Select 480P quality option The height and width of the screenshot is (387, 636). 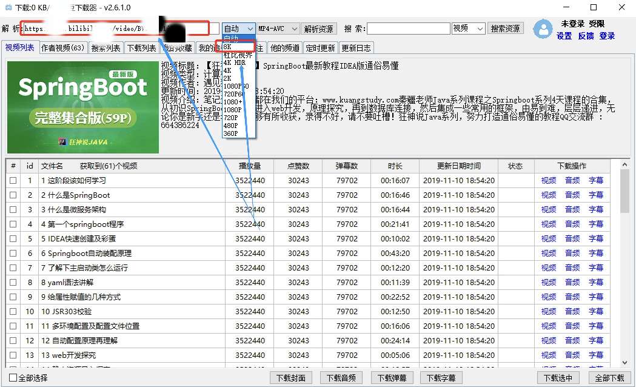pyautogui.click(x=238, y=126)
